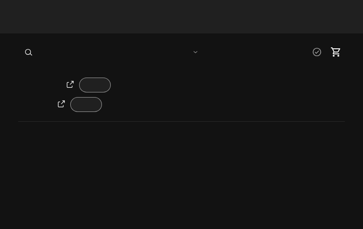The height and width of the screenshot is (229, 363).
Task: Start a search with the magnifying glass
Action: click(28, 52)
